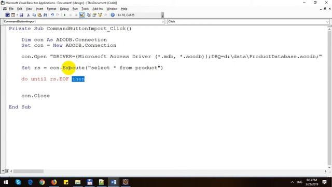The height and width of the screenshot is (187, 332).
Task: Click the Find binoculars icon
Action: 45,15
